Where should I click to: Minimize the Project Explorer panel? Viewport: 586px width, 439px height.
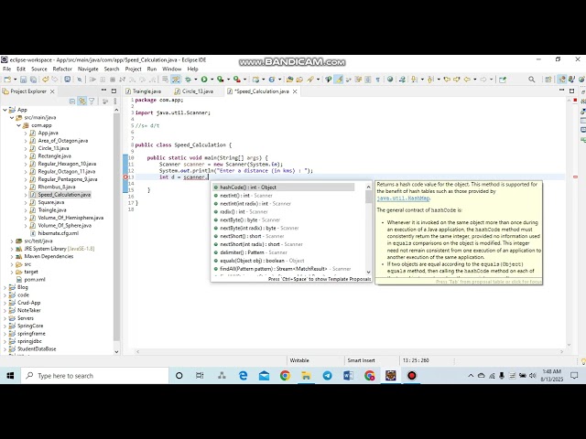103,91
